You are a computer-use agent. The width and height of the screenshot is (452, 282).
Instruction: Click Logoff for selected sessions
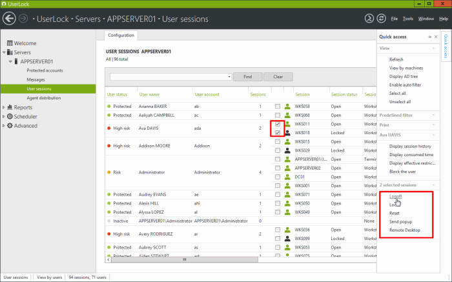[395, 196]
